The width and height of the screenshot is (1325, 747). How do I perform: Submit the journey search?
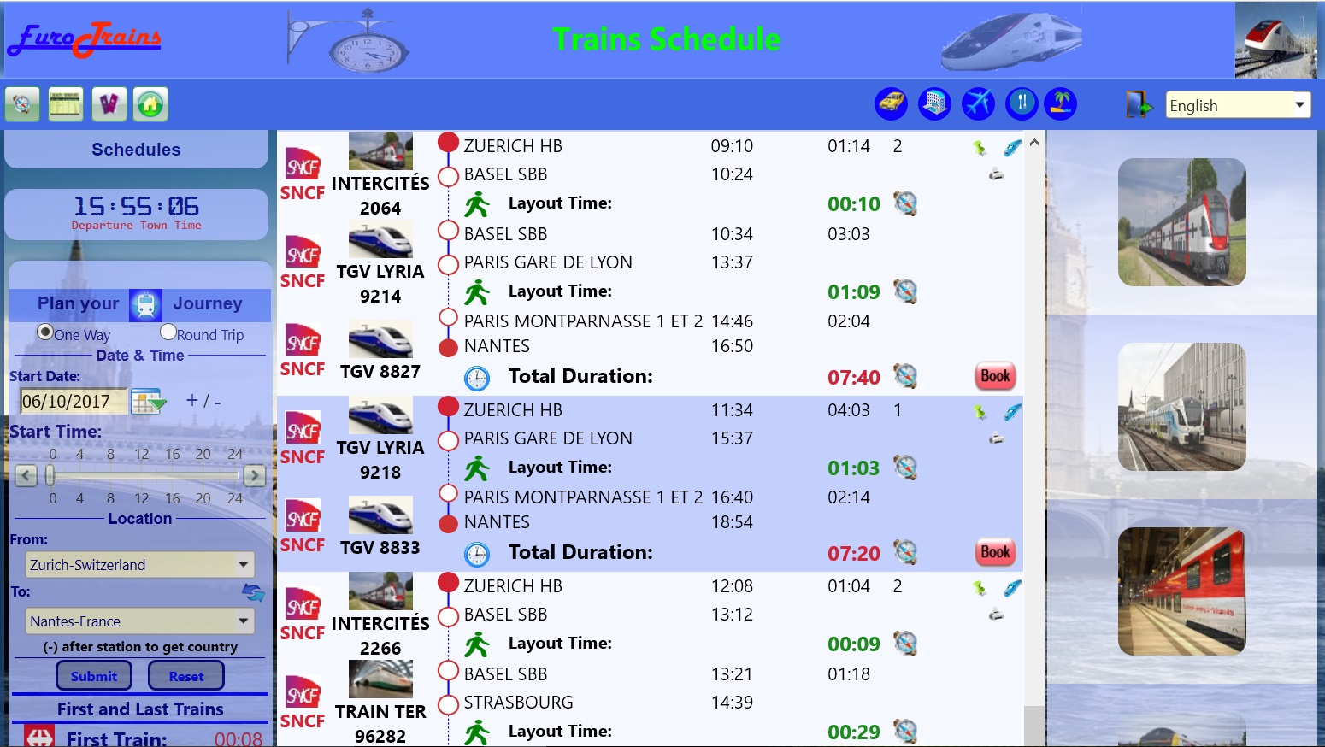pyautogui.click(x=94, y=676)
